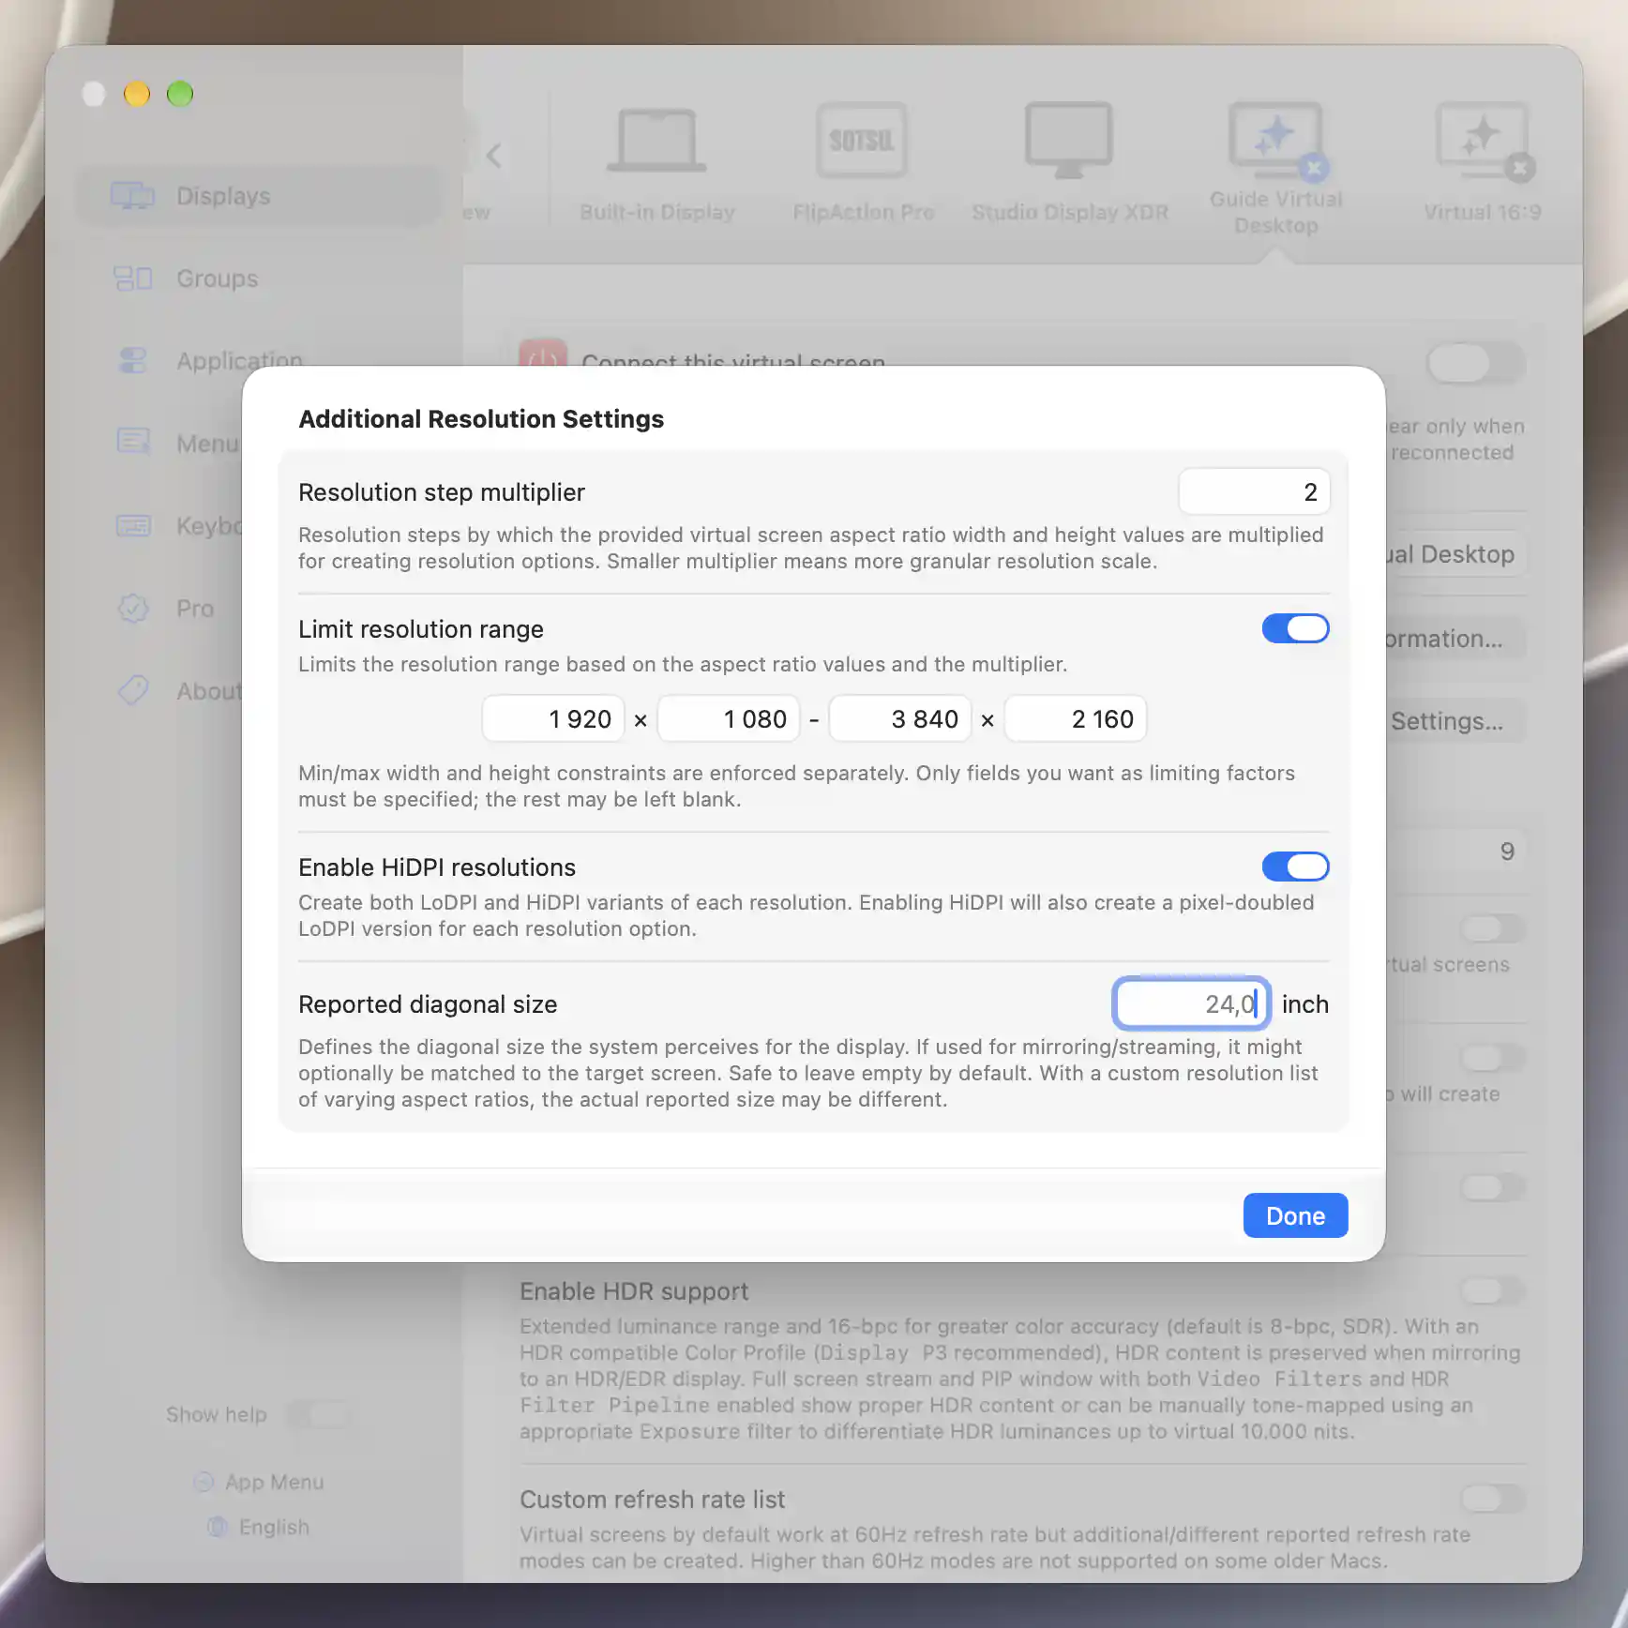Click the minimum width field 1 920

(553, 718)
